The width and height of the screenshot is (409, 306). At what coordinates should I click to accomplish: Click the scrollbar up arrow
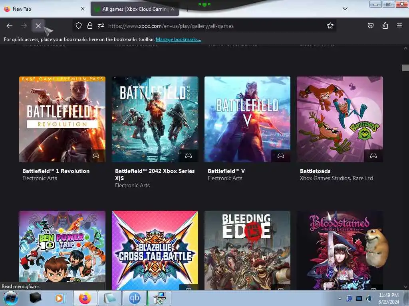coord(405,48)
